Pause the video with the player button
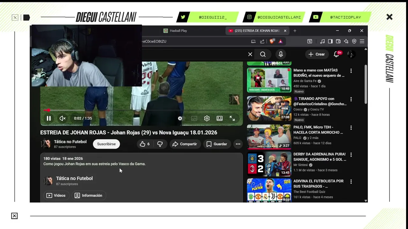Screen dimensions: 408x229 (49, 118)
